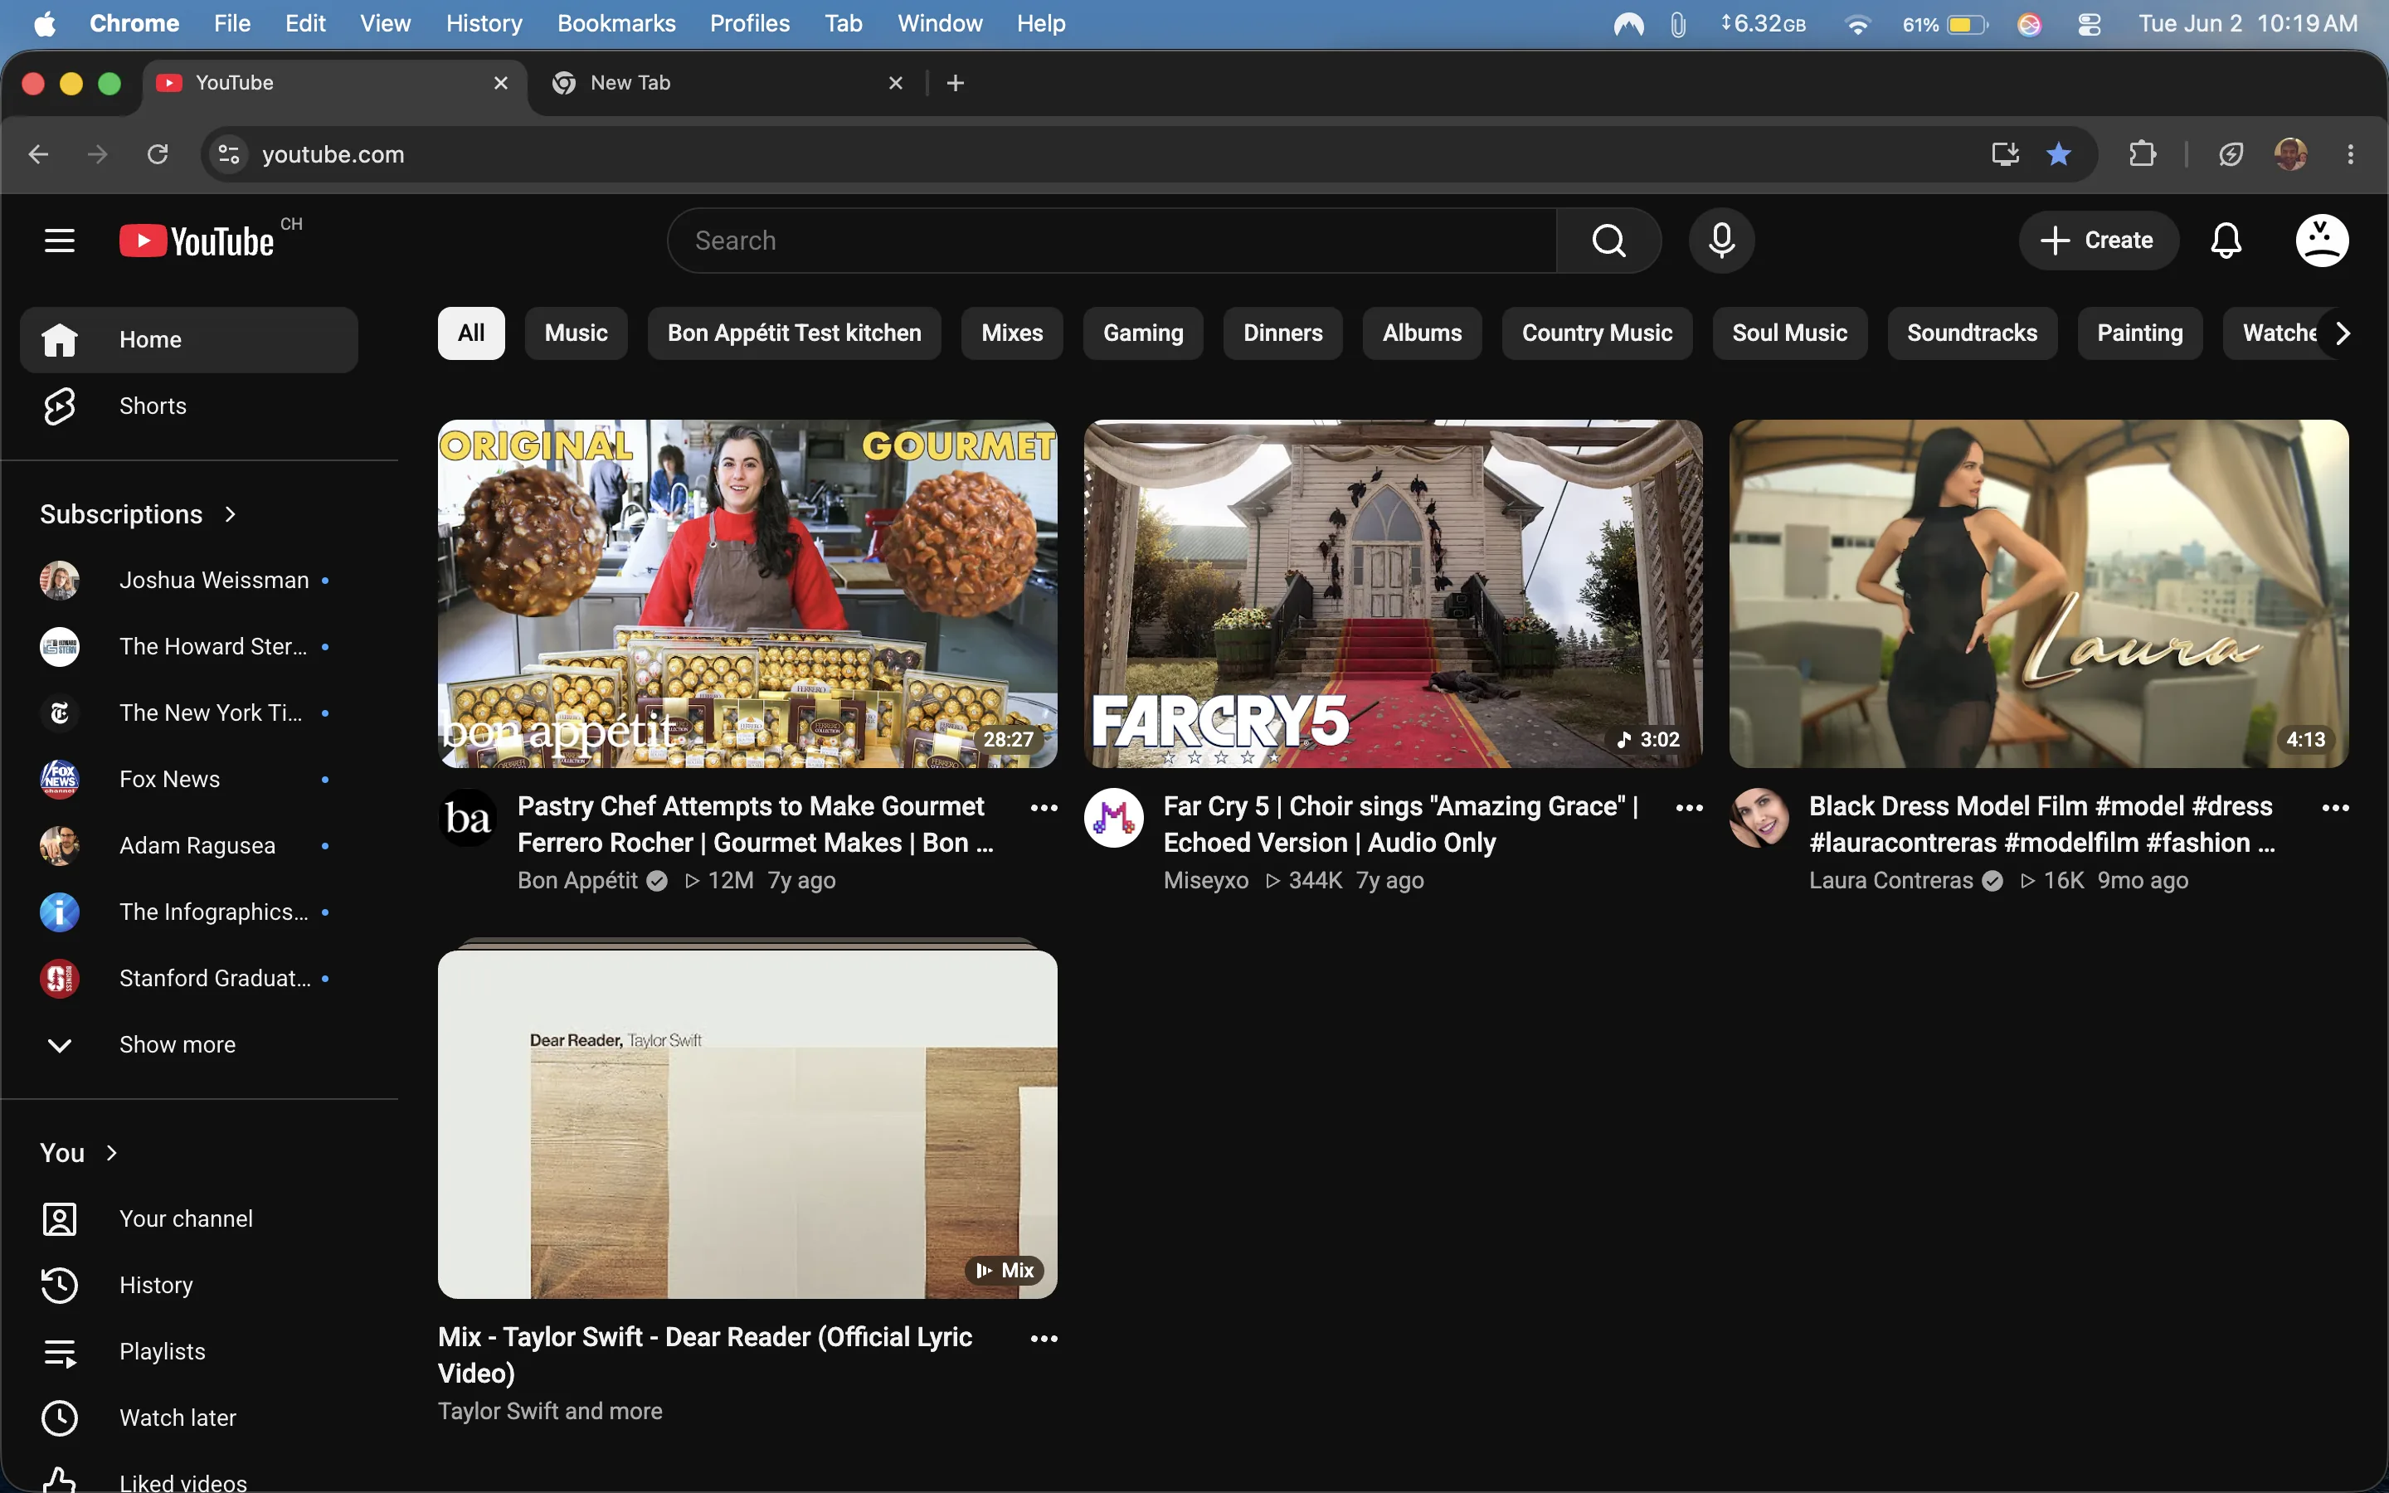Open Laura Contreras channel avatar
The height and width of the screenshot is (1493, 2389).
1759,818
